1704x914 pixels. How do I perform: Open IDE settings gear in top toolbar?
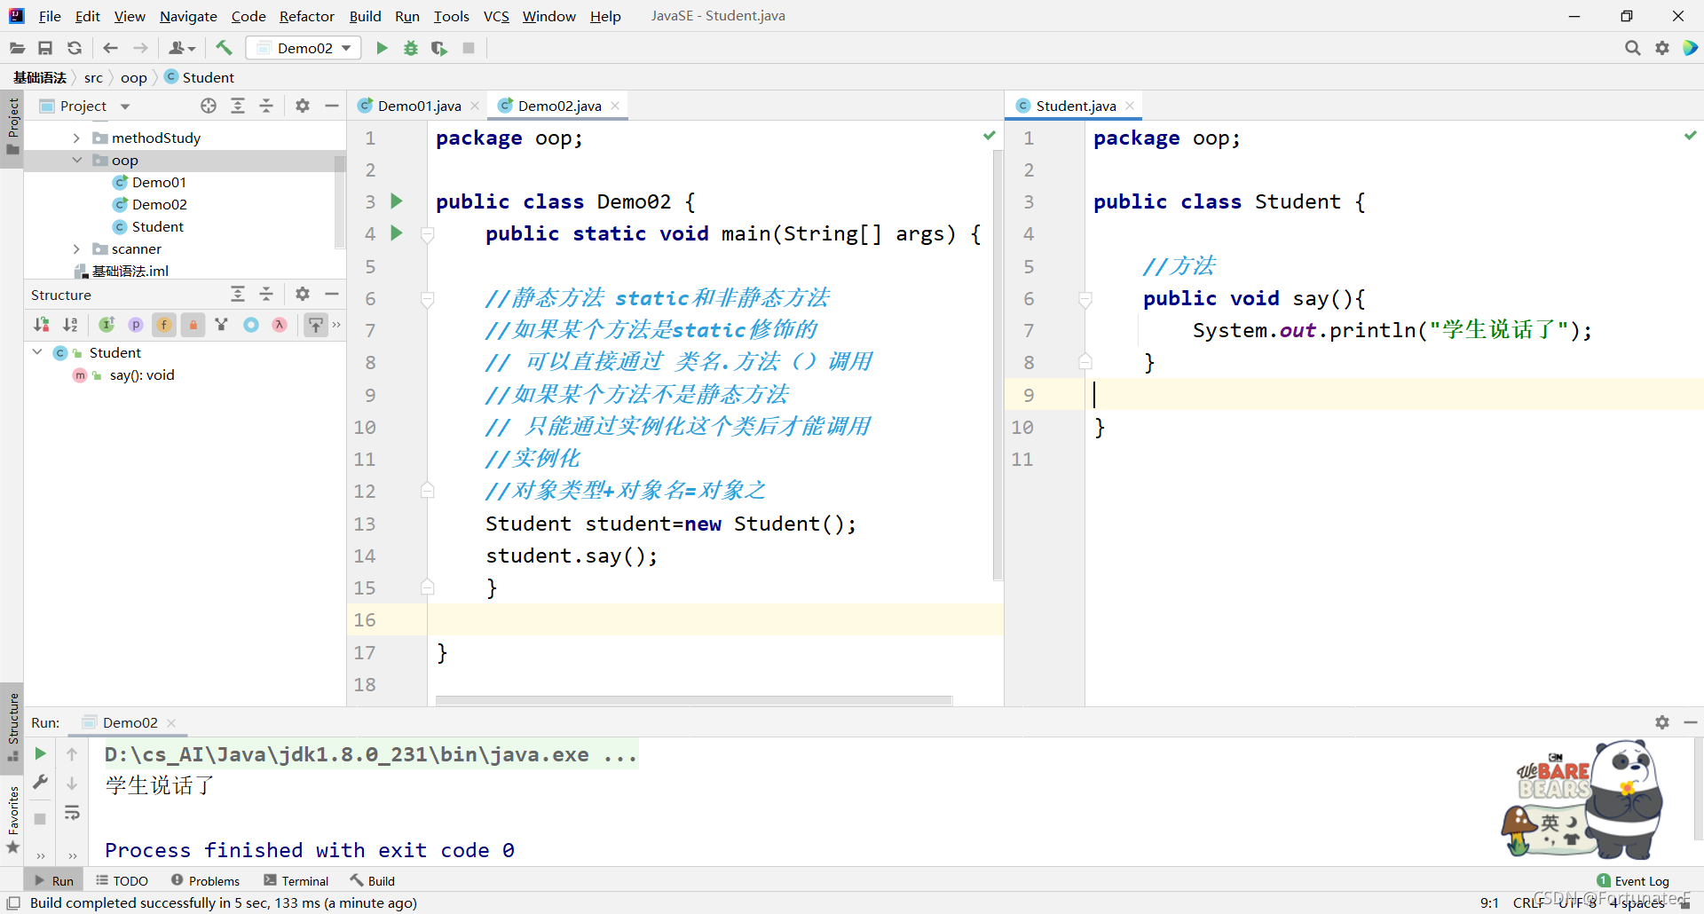(1662, 48)
